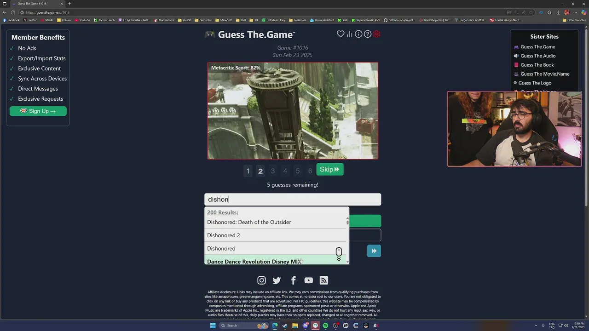Go to screenshot 1
This screenshot has width=589, height=331.
coord(248,171)
